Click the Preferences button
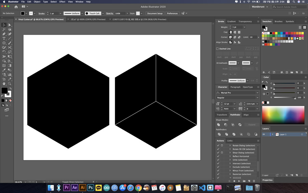308x193 pixels. (x=172, y=13)
